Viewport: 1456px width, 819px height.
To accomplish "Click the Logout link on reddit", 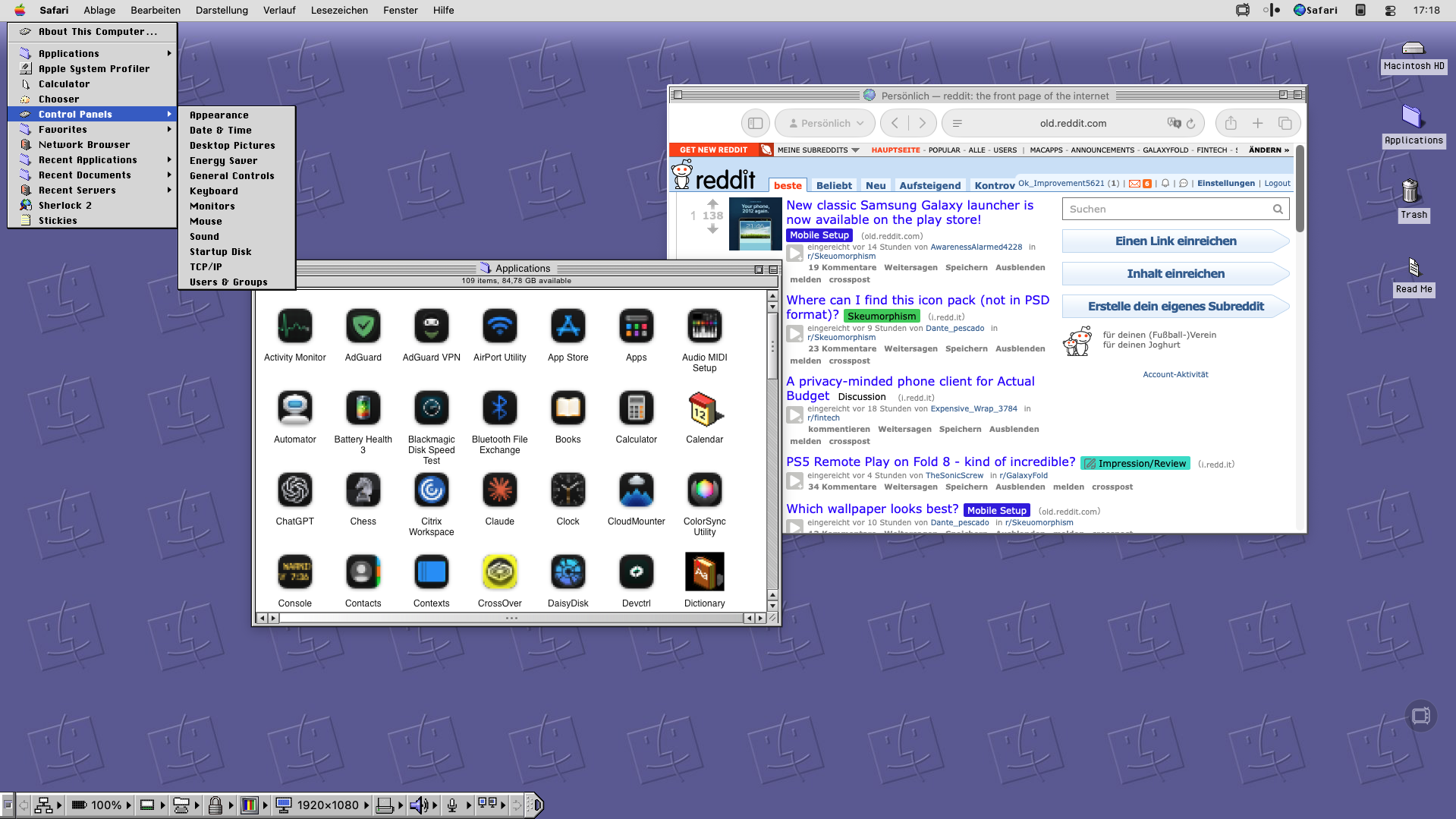I will [x=1277, y=184].
